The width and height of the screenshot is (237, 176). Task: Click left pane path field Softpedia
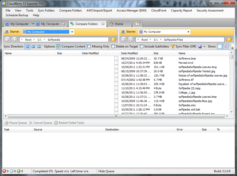coord(64,39)
